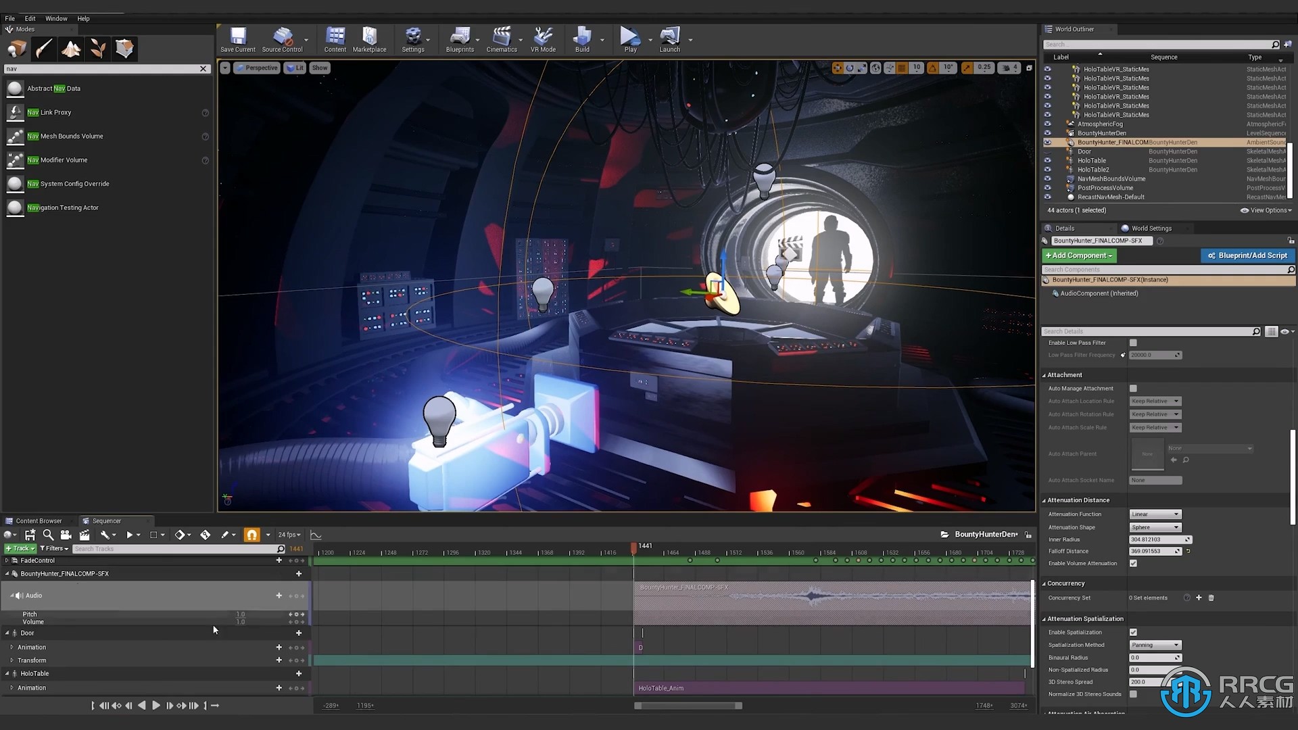
Task: Select the Source Control icon
Action: coord(282,39)
